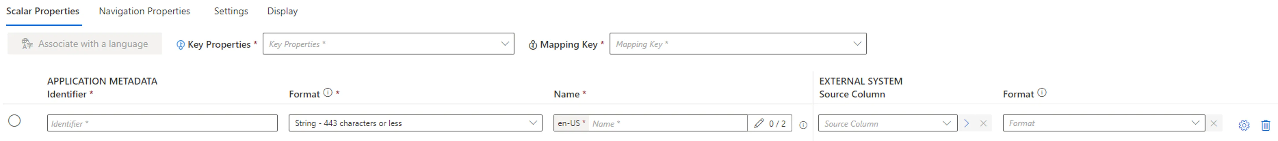Click the info icon next to external Format header
This screenshot has width=1278, height=141.
(x=1042, y=92)
